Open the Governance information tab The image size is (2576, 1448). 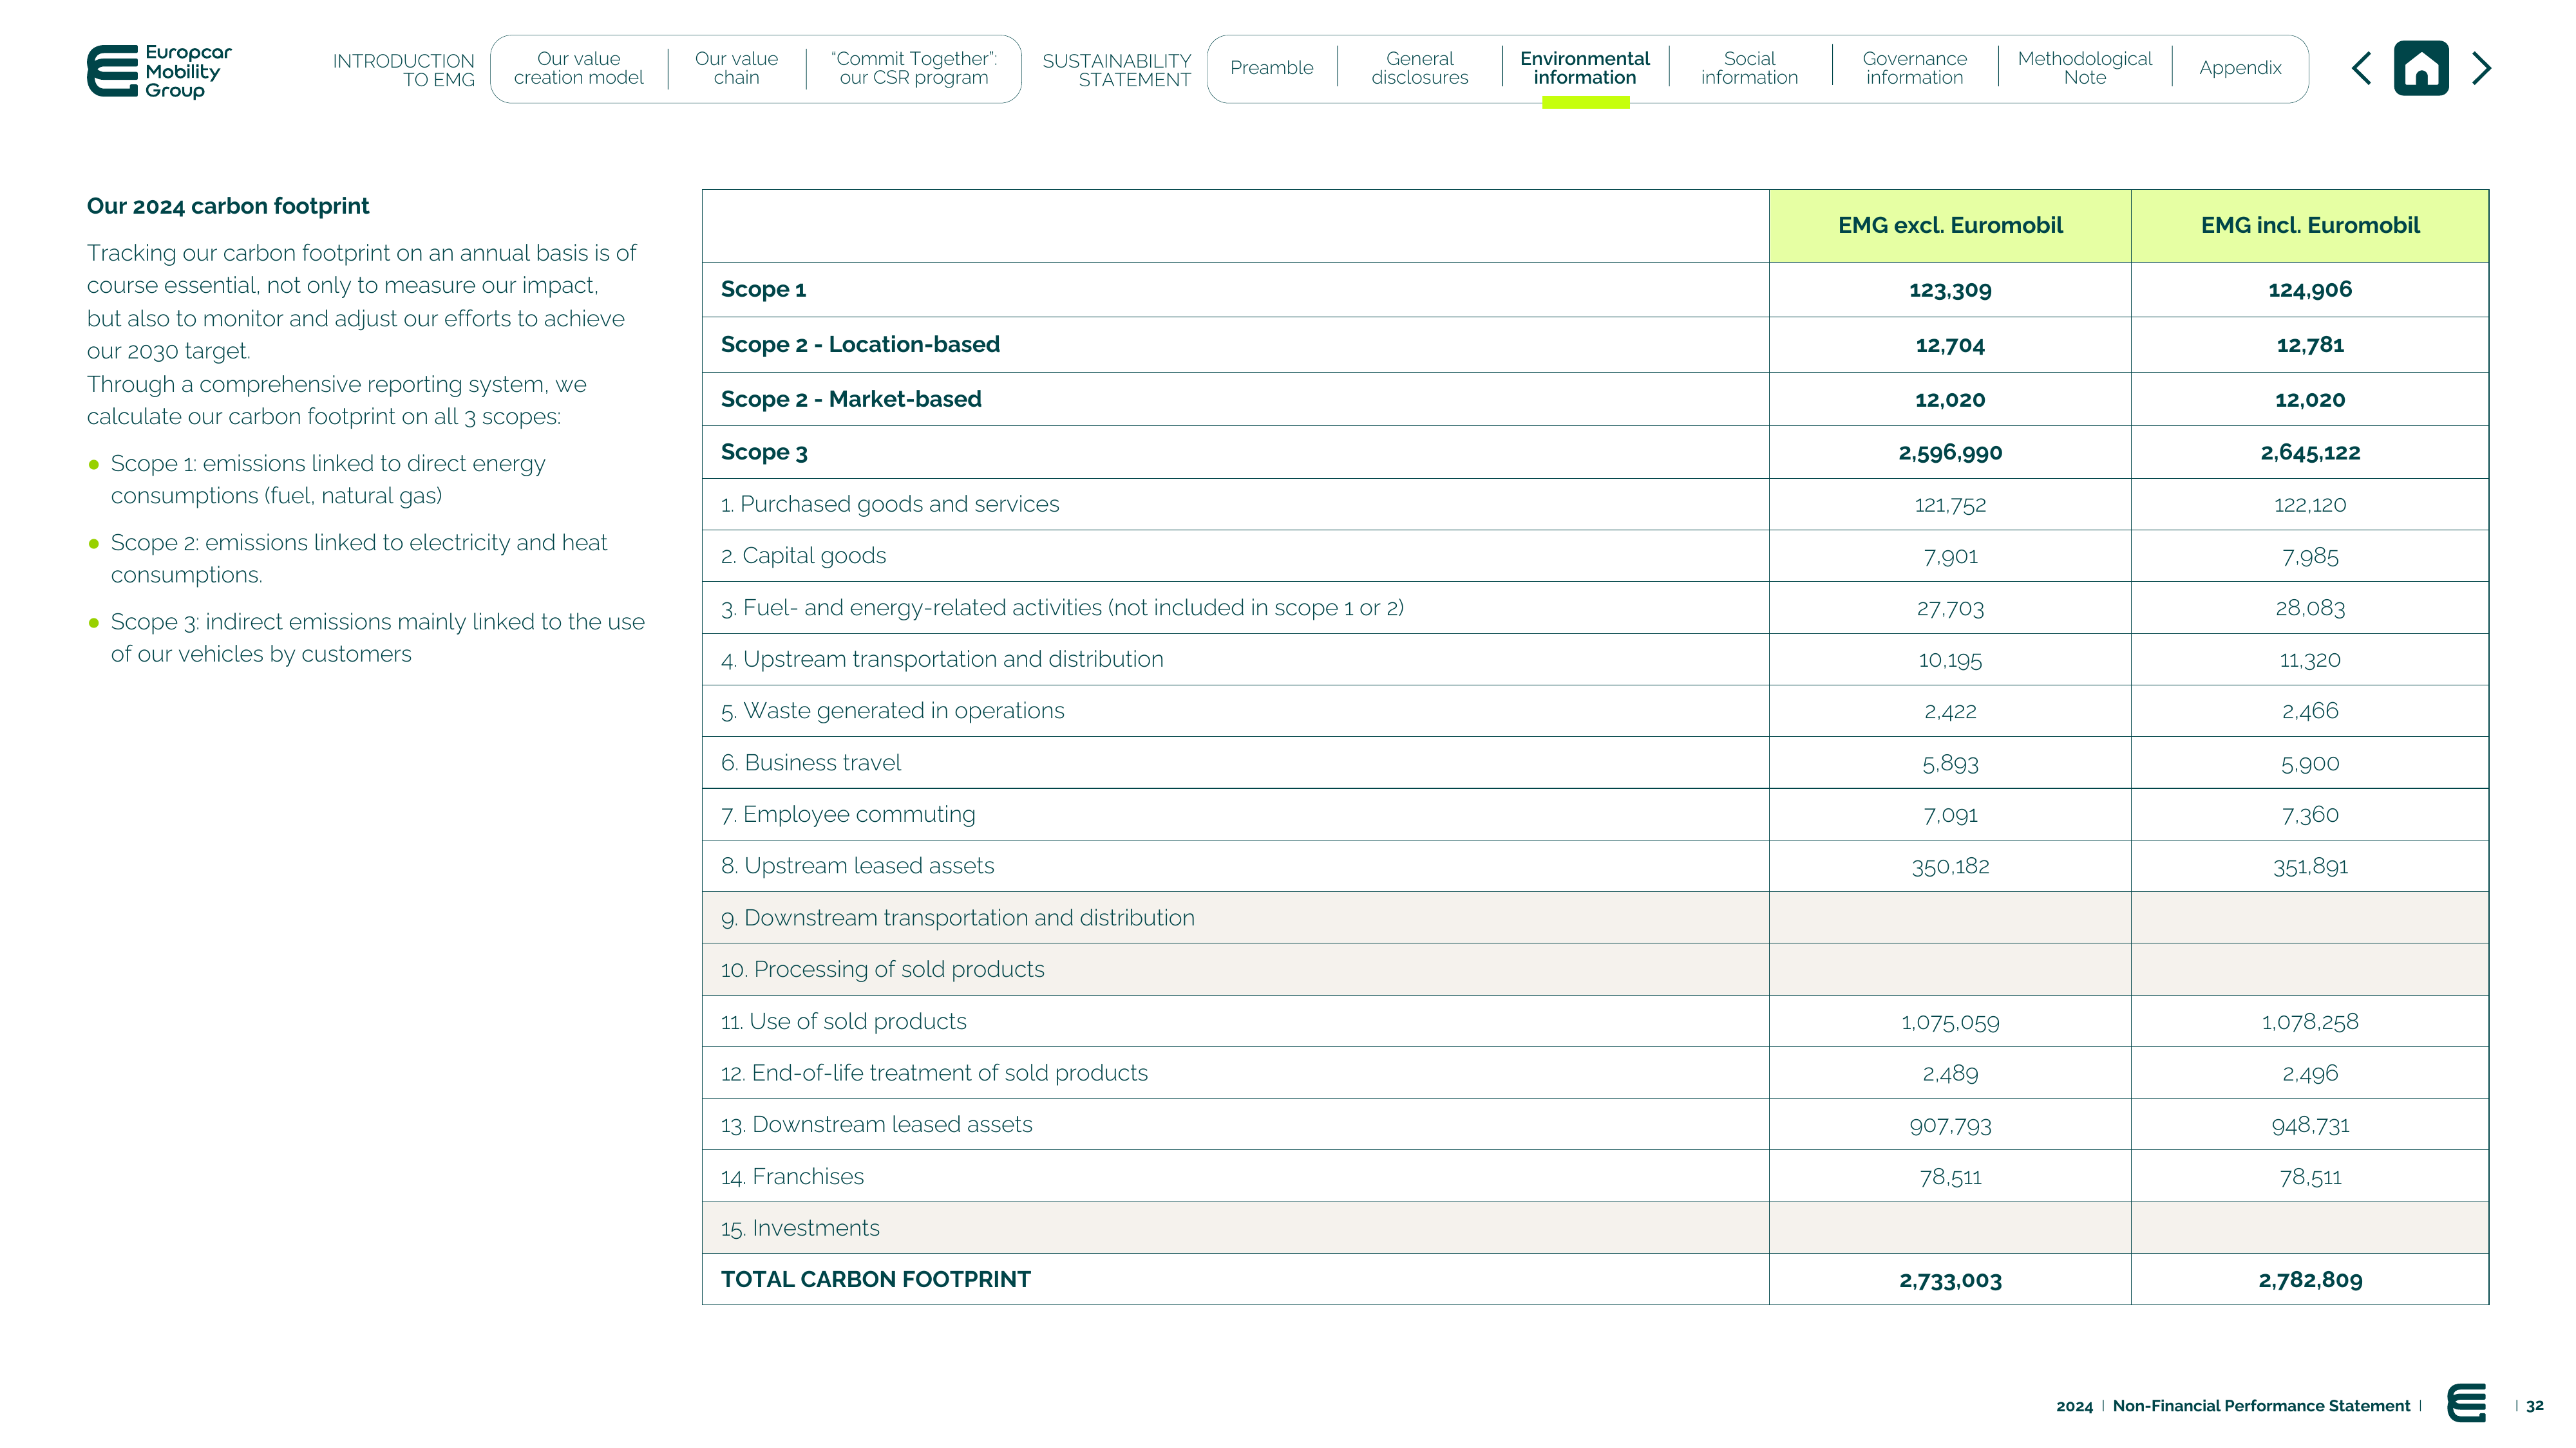pyautogui.click(x=1914, y=68)
